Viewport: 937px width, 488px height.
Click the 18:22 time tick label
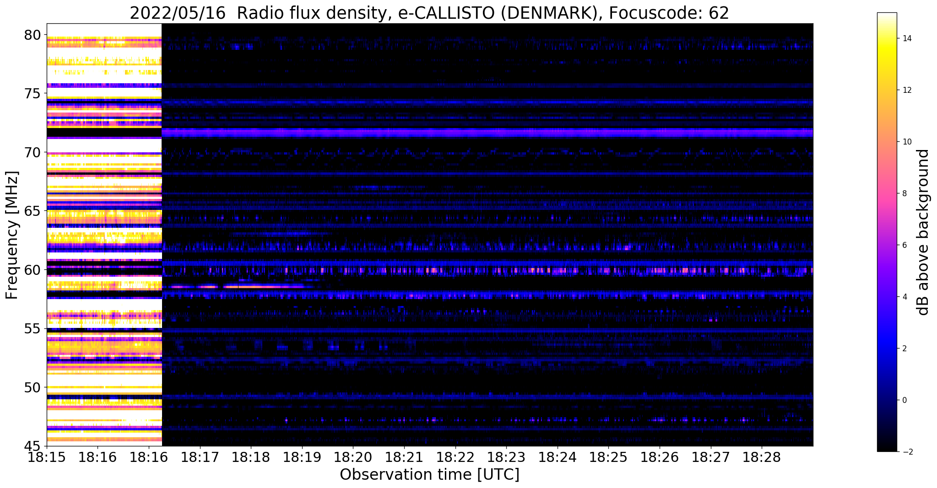pyautogui.click(x=455, y=458)
